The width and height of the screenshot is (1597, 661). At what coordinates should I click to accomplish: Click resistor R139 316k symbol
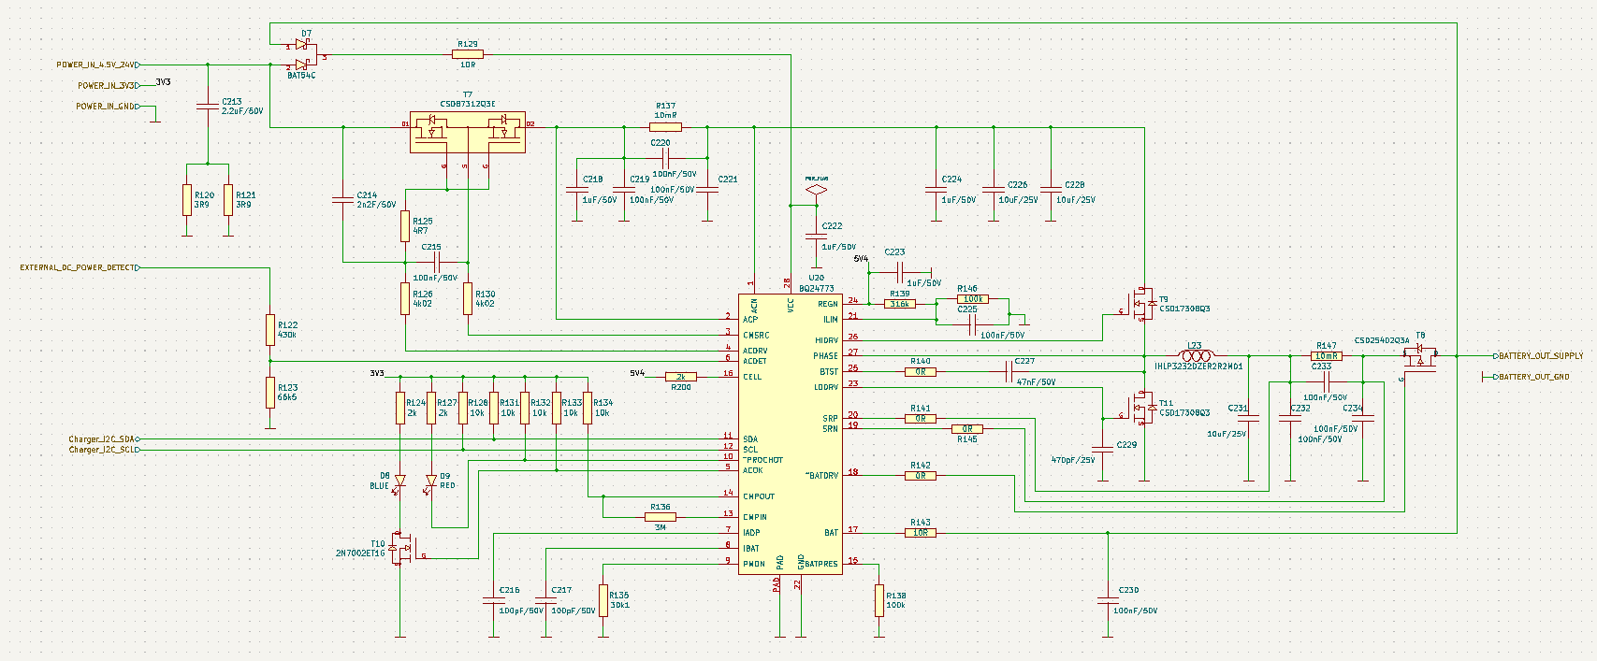tap(900, 304)
